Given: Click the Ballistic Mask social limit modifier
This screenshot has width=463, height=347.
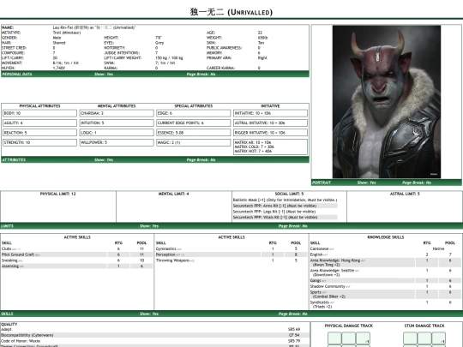Looking at the screenshot, I should point(285,200).
